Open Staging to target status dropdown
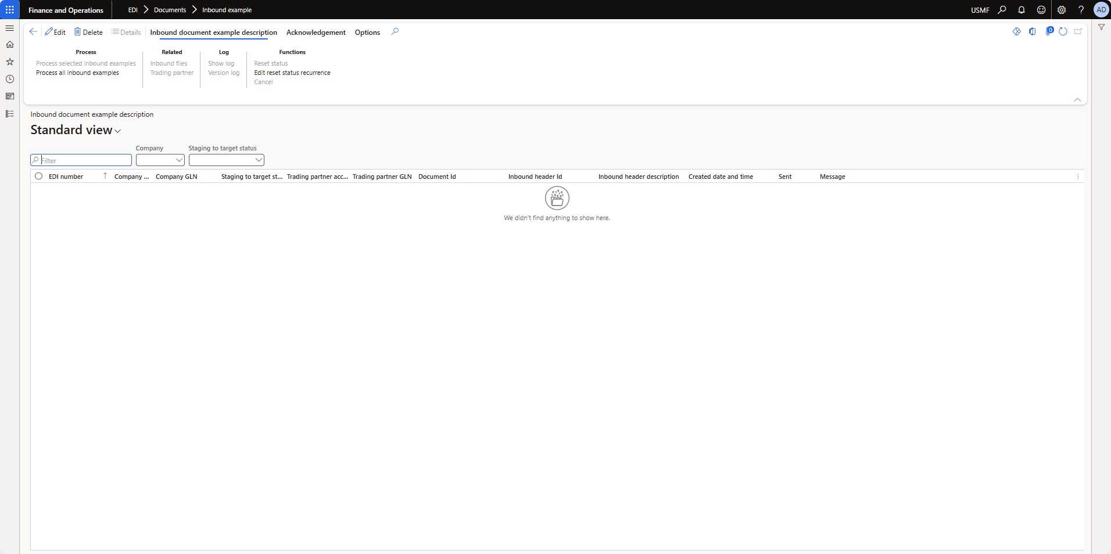1111x554 pixels. (227, 160)
